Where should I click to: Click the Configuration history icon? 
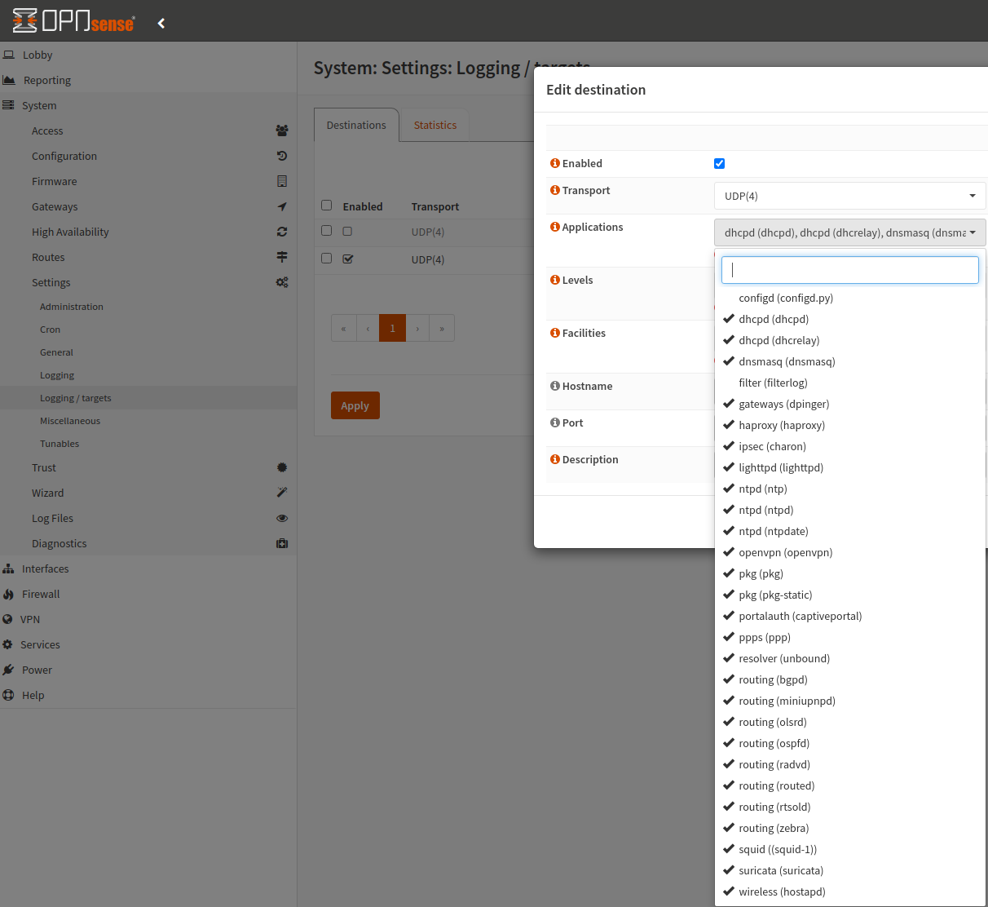(282, 156)
